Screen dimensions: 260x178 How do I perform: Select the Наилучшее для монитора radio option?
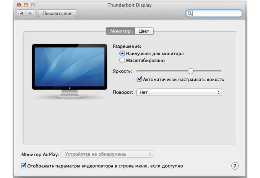122,53
